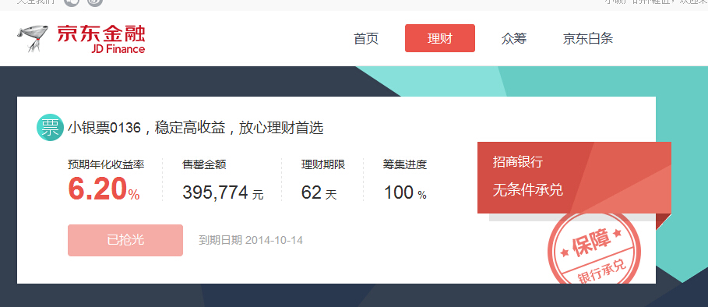This screenshot has width=708, height=307.
Task: Click the 理财期限 label
Action: [323, 164]
